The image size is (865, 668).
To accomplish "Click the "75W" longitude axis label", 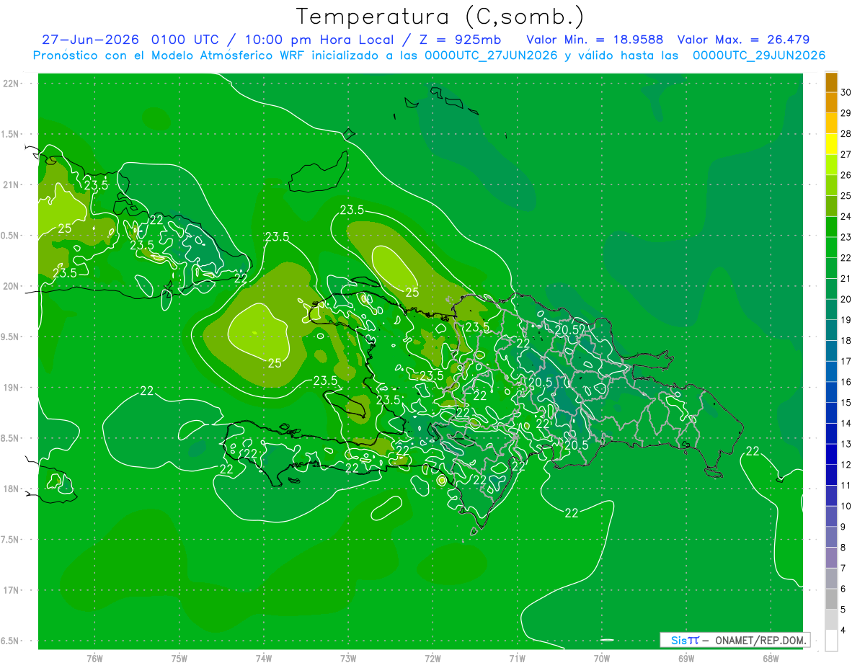I will click(179, 658).
